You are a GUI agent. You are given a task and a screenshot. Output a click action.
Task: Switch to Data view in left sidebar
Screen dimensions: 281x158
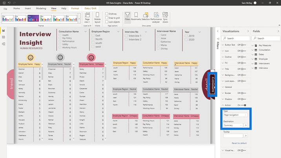tap(4, 37)
